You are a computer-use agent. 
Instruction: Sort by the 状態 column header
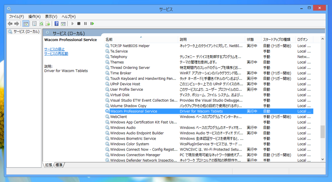[x=253, y=40]
